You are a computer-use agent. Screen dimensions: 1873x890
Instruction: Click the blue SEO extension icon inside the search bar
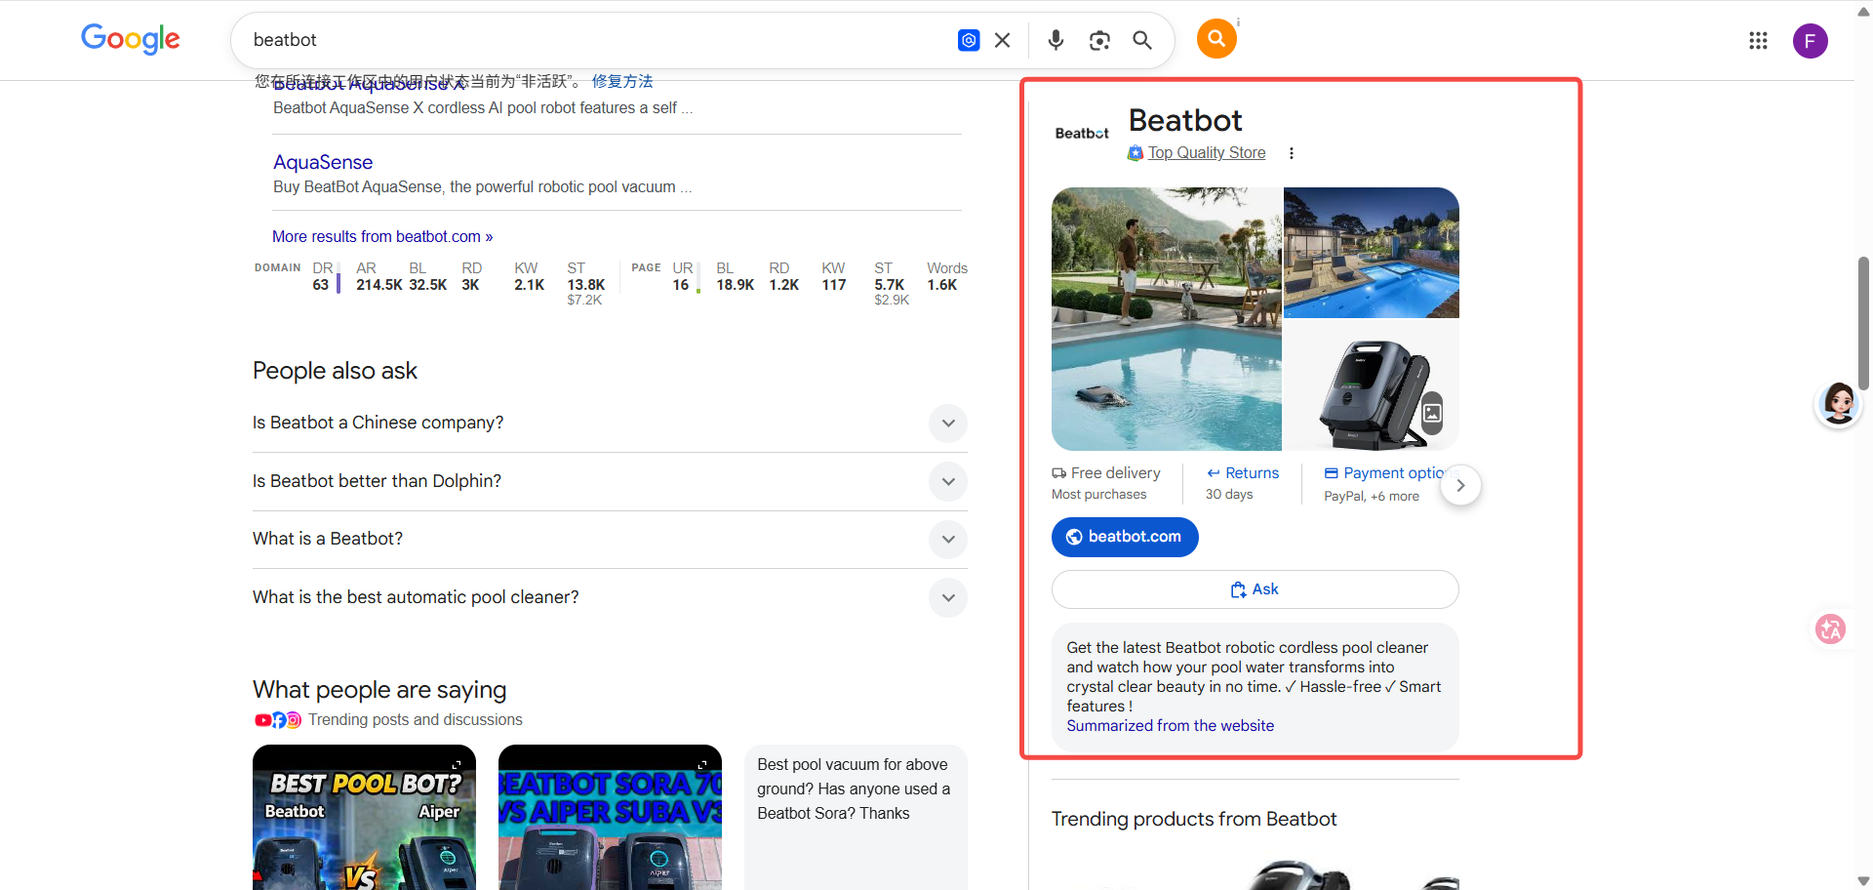969,40
